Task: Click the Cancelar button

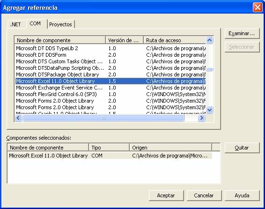Action: click(x=204, y=195)
